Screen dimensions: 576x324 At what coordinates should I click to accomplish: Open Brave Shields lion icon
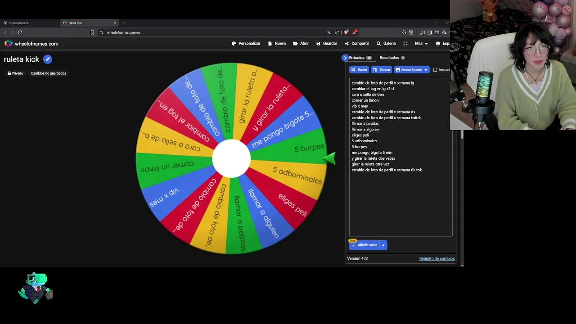tap(346, 32)
